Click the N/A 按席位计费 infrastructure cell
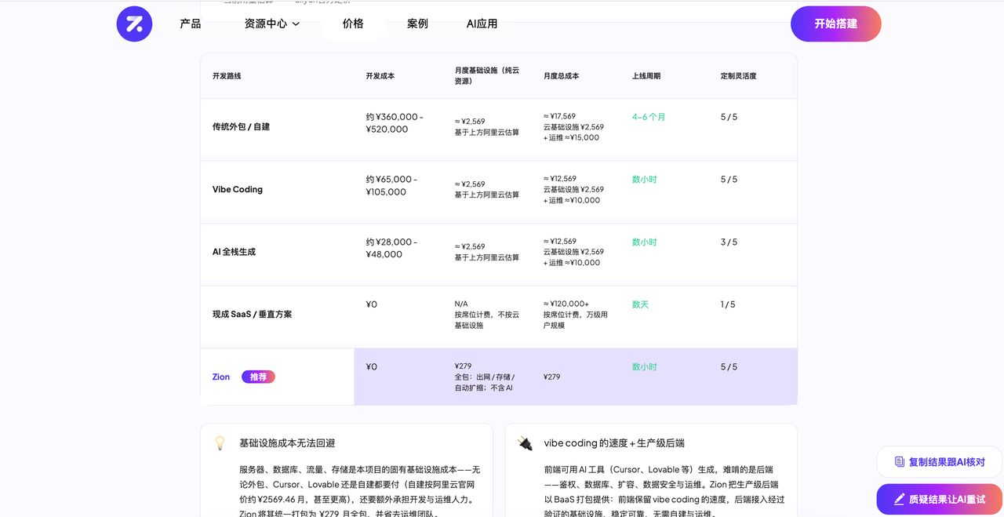Screen dimensions: 1004x517 point(486,314)
